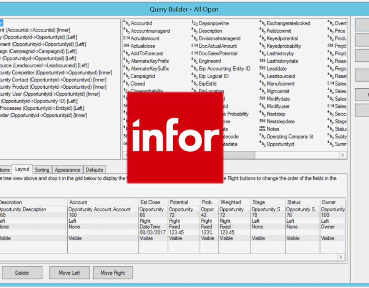Open the Layout tab
This screenshot has height=288, width=369.
point(22,169)
